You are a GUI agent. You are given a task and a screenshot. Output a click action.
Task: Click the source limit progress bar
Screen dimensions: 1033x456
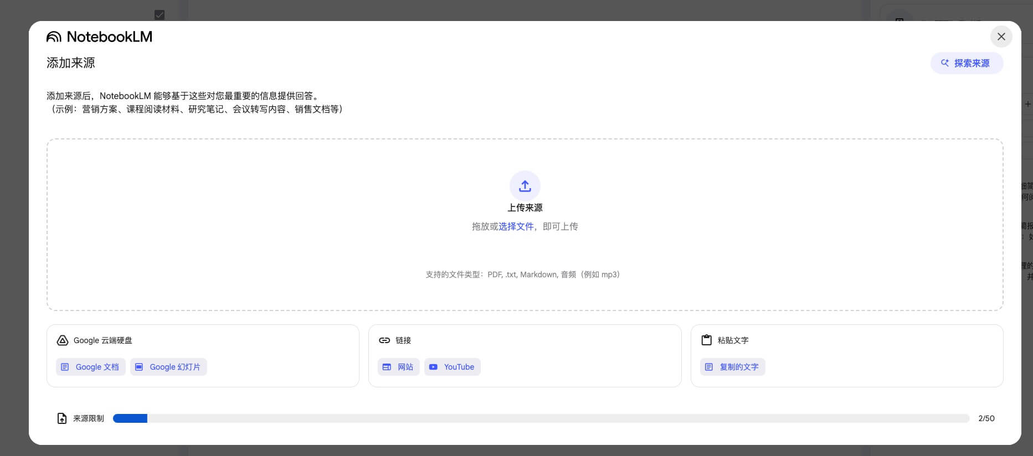point(541,418)
